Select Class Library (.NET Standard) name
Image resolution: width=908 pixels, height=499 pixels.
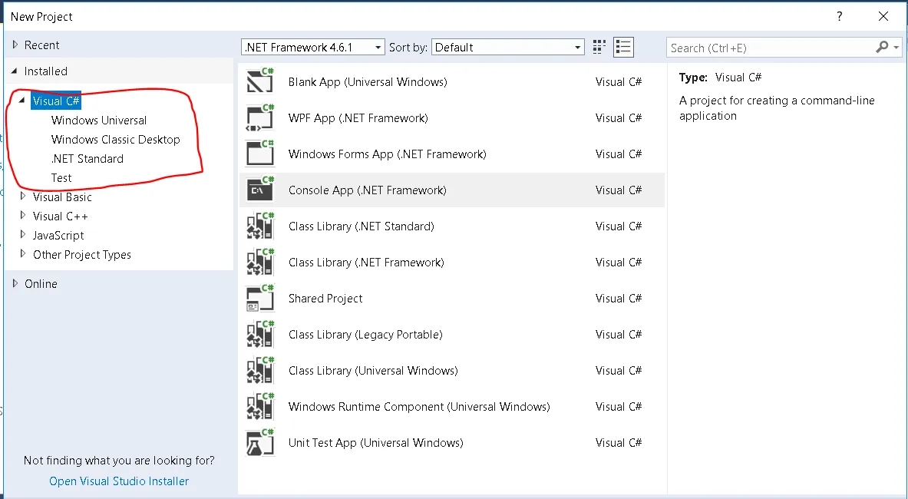coord(362,226)
